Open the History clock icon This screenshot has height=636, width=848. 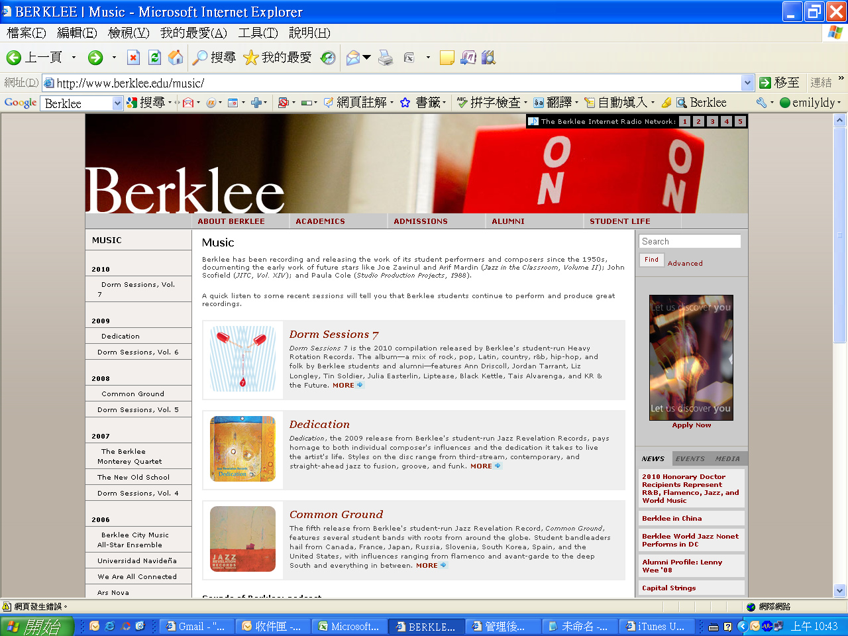coord(328,58)
